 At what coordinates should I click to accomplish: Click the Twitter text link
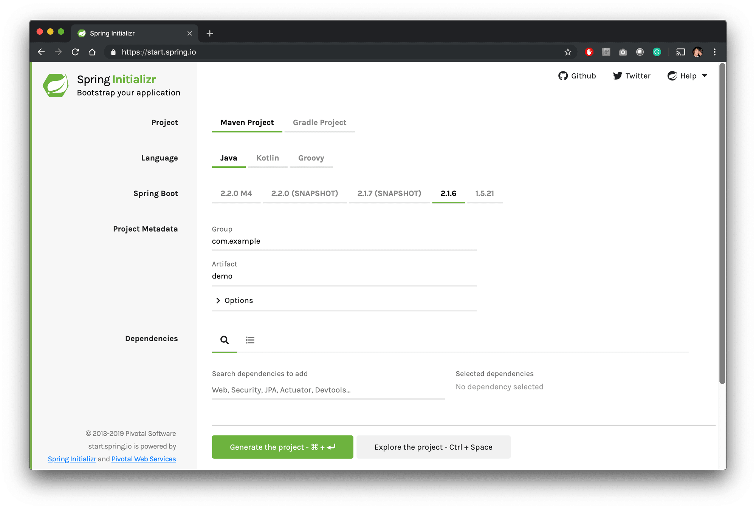tap(638, 76)
